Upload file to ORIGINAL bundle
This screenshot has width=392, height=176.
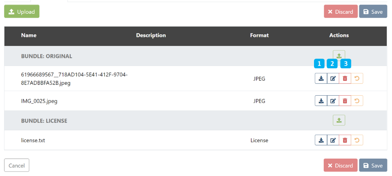pos(339,55)
